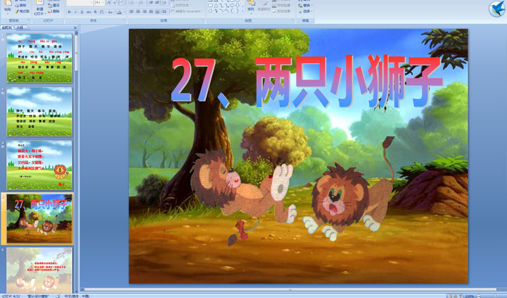Select the Format Painter (格式刷) tool

tap(22, 11)
